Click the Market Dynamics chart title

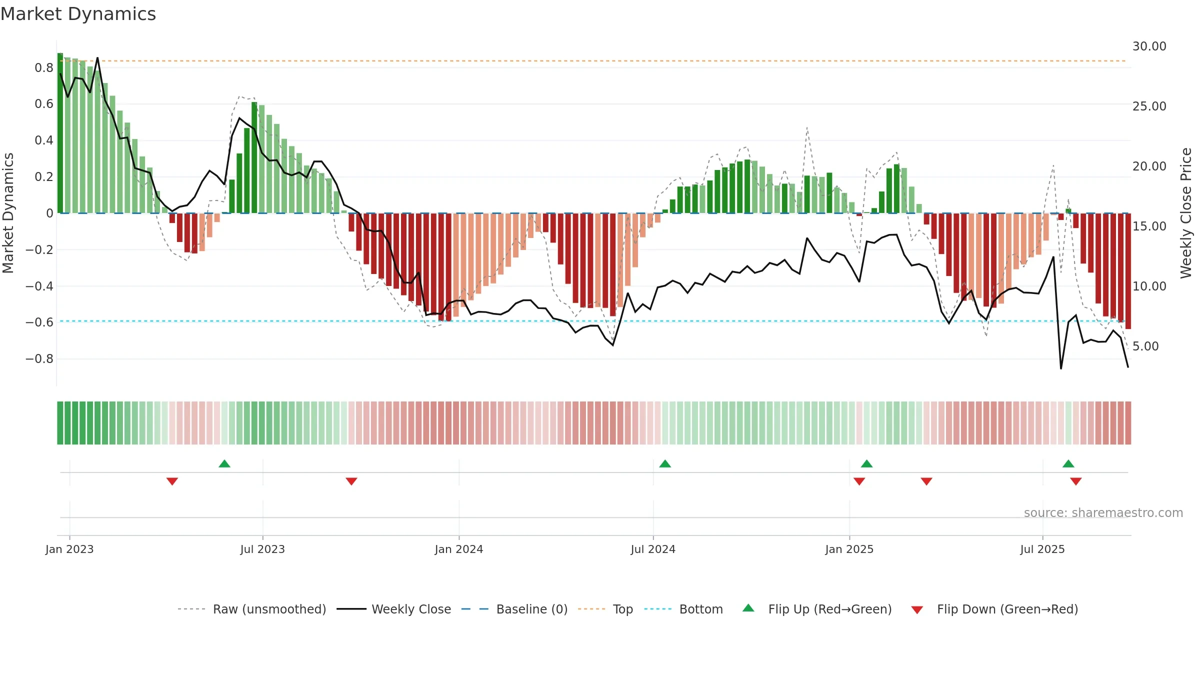pos(78,14)
